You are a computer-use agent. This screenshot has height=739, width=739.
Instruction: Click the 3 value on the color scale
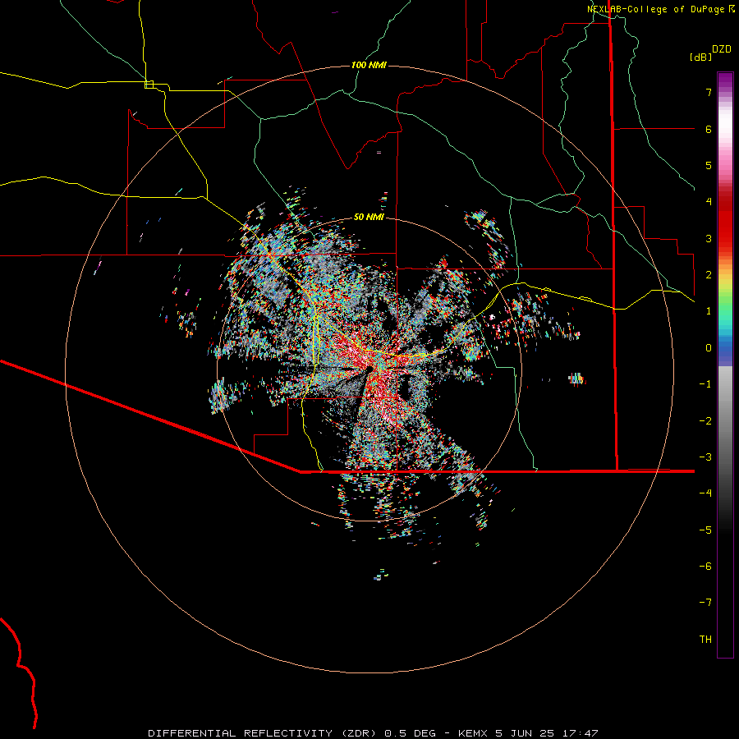pos(709,238)
